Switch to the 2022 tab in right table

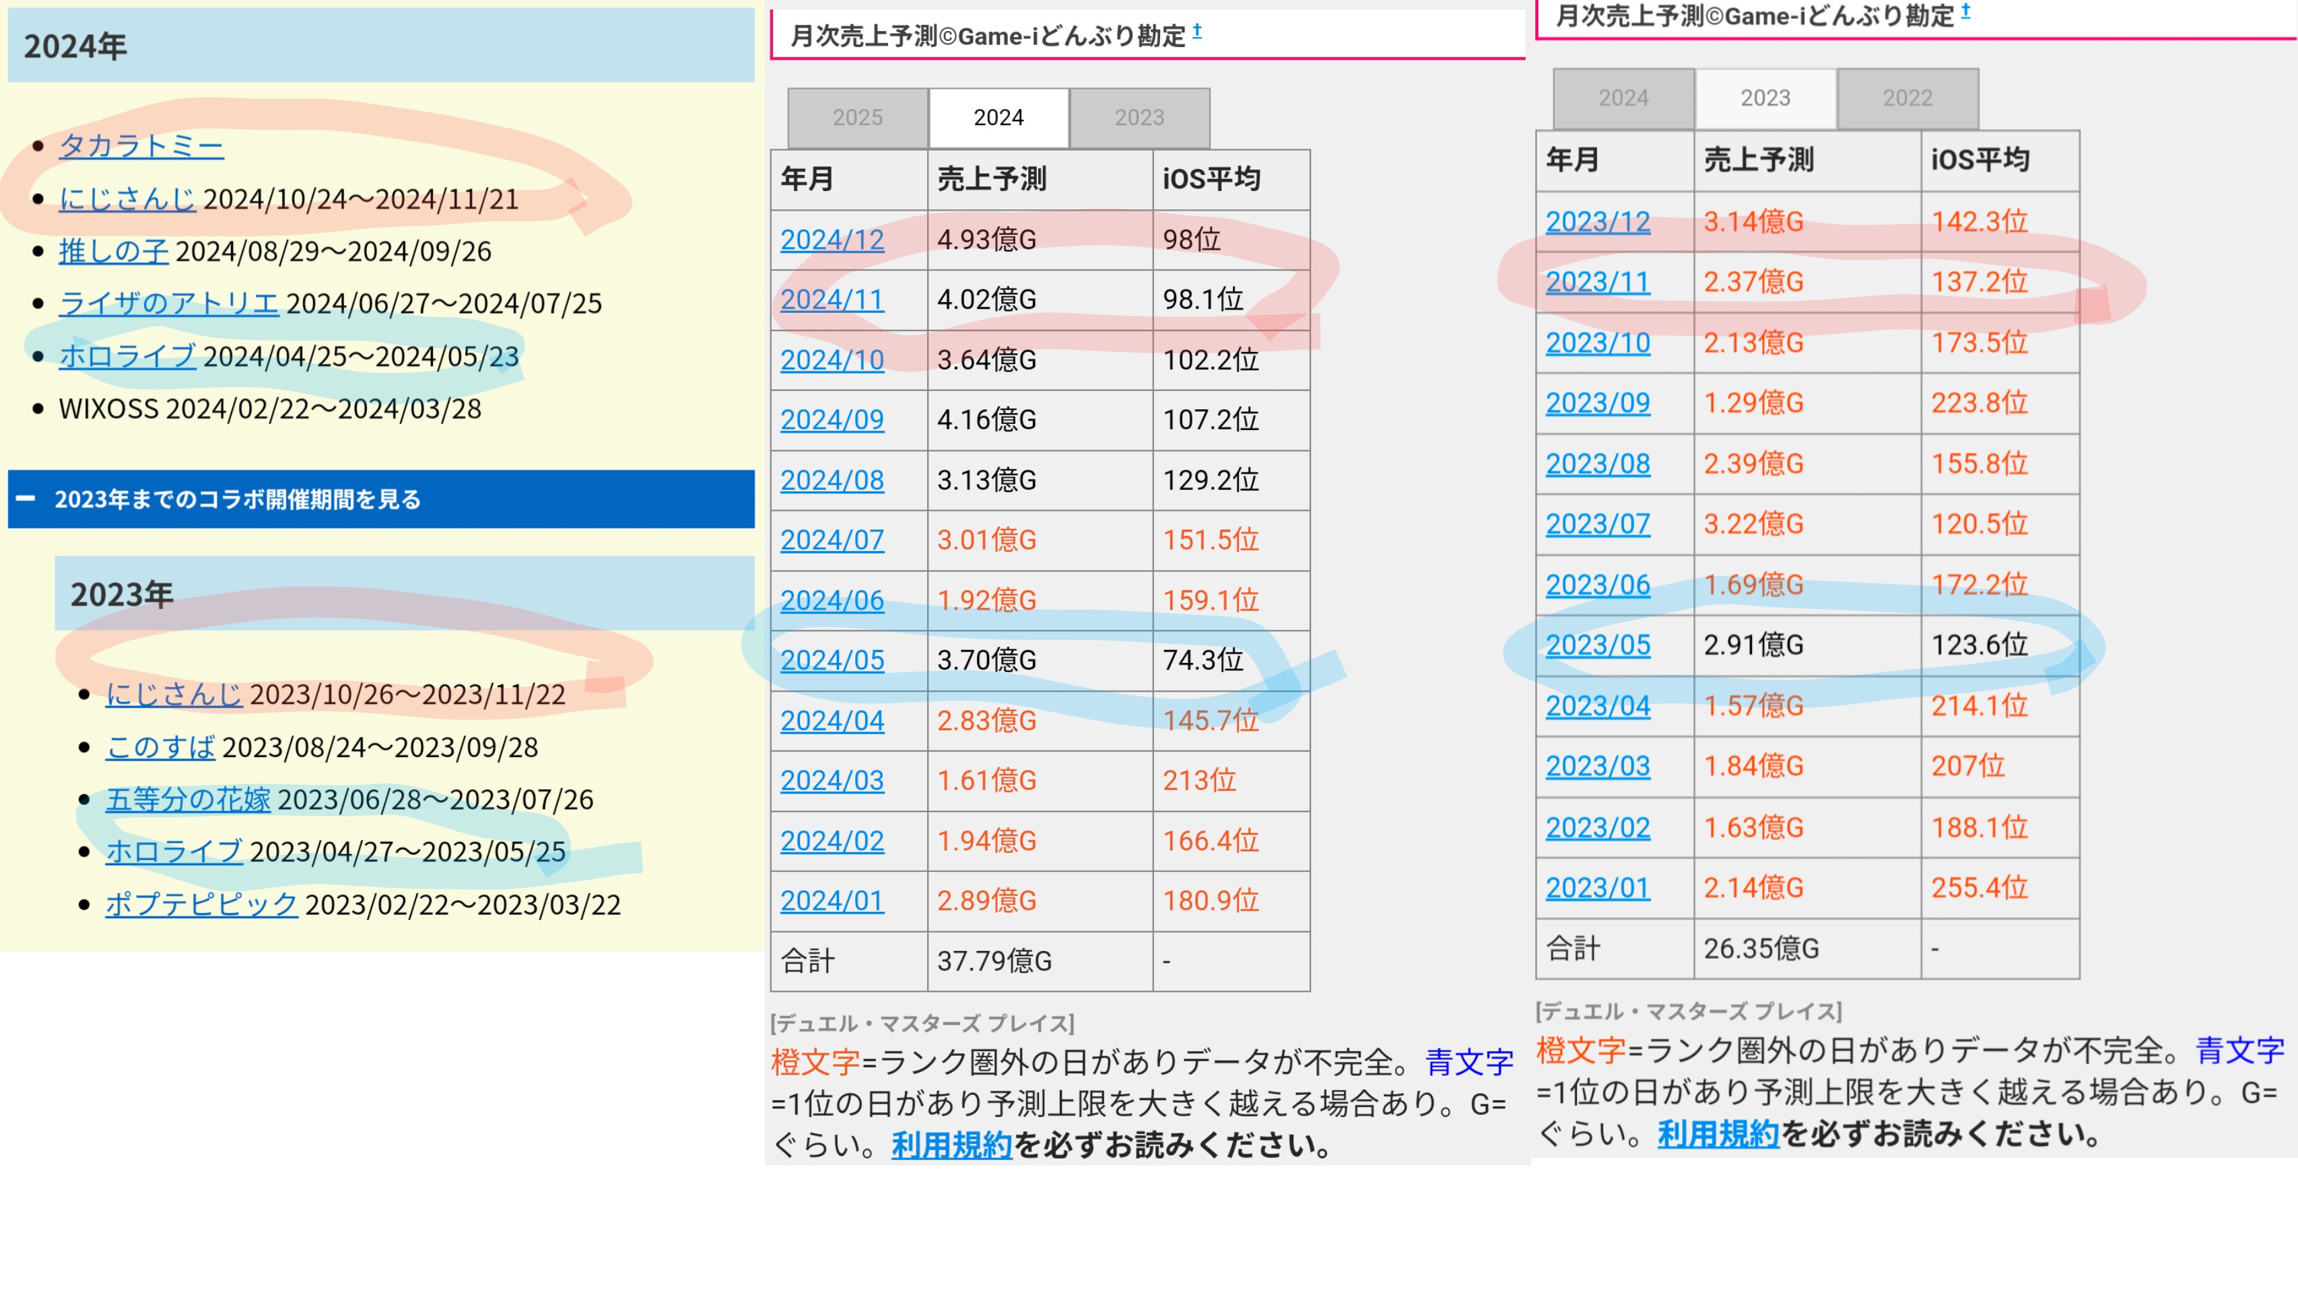coord(1907,98)
